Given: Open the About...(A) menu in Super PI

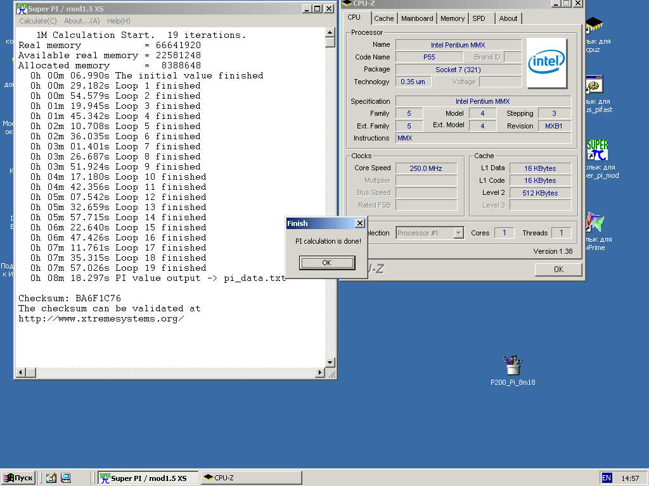Looking at the screenshot, I should tap(82, 21).
